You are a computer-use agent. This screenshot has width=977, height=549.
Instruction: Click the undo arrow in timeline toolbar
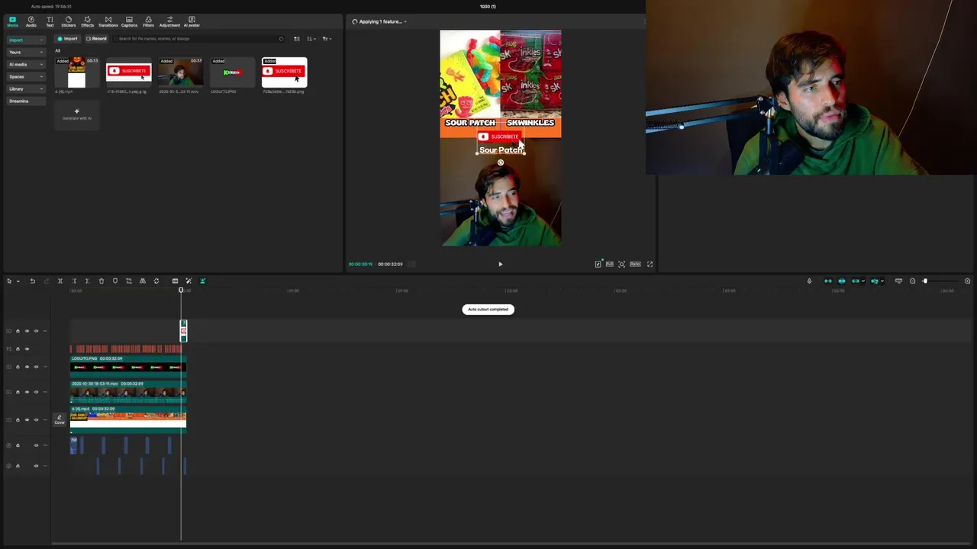click(33, 281)
